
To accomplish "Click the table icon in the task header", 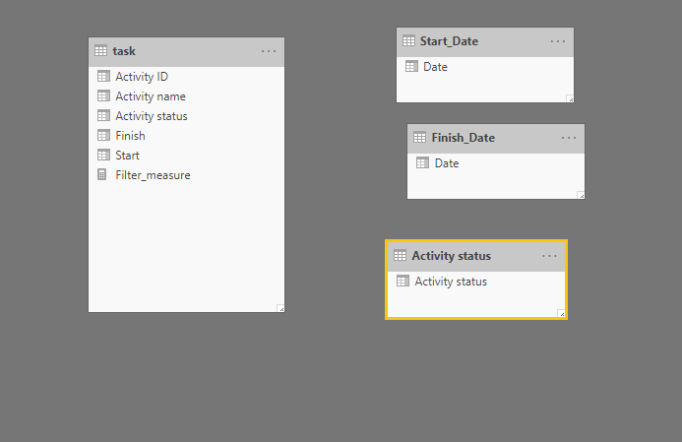I will tap(100, 51).
